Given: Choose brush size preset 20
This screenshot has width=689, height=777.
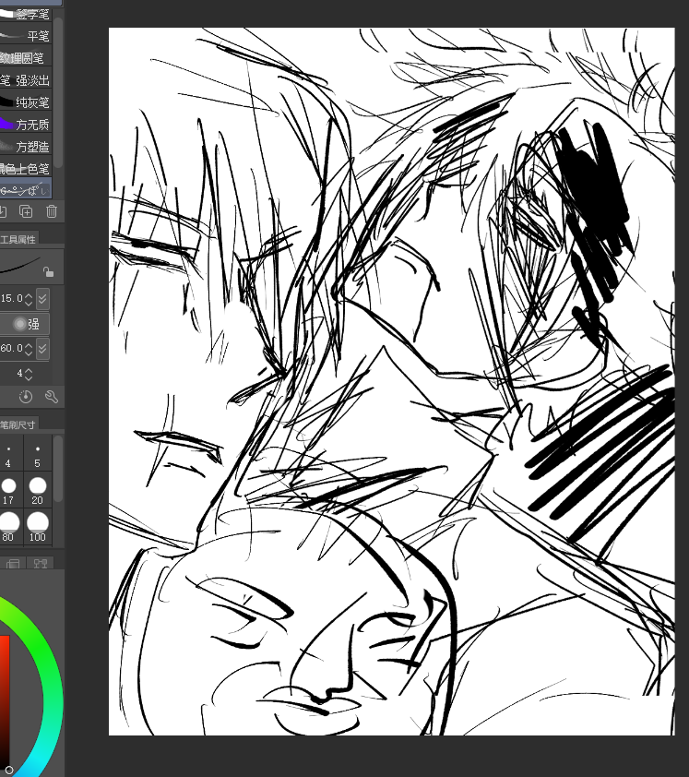Looking at the screenshot, I should pyautogui.click(x=37, y=491).
